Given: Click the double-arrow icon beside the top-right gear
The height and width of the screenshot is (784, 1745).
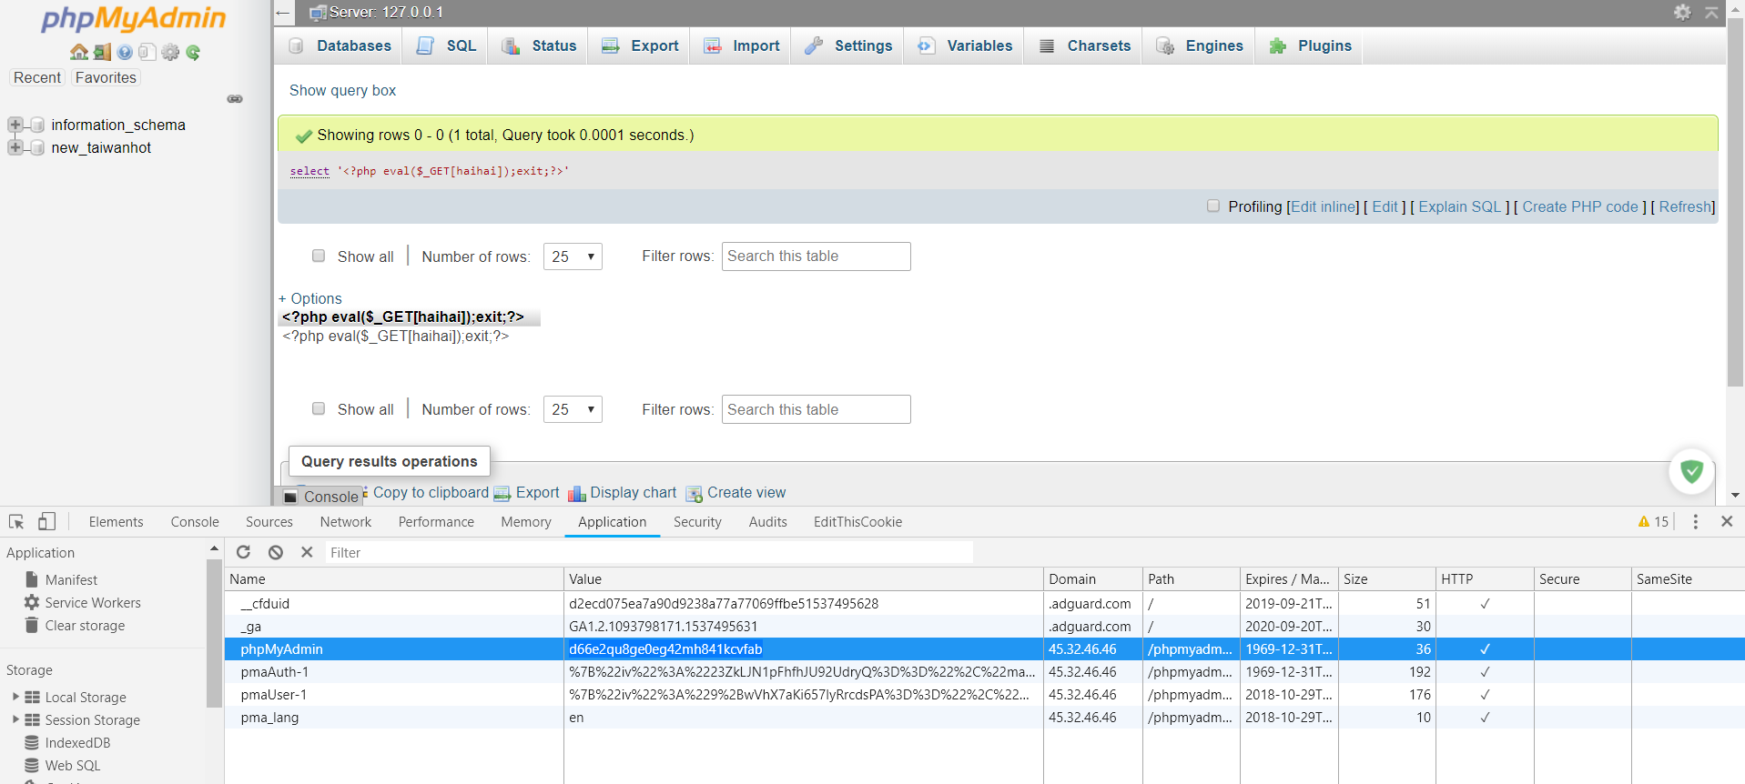Looking at the screenshot, I should (x=1711, y=12).
